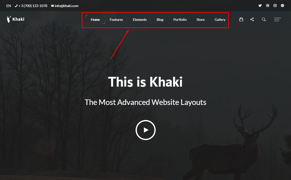Open the Dribbble social icon
291x180 pixels.
pyautogui.click(x=267, y=6)
